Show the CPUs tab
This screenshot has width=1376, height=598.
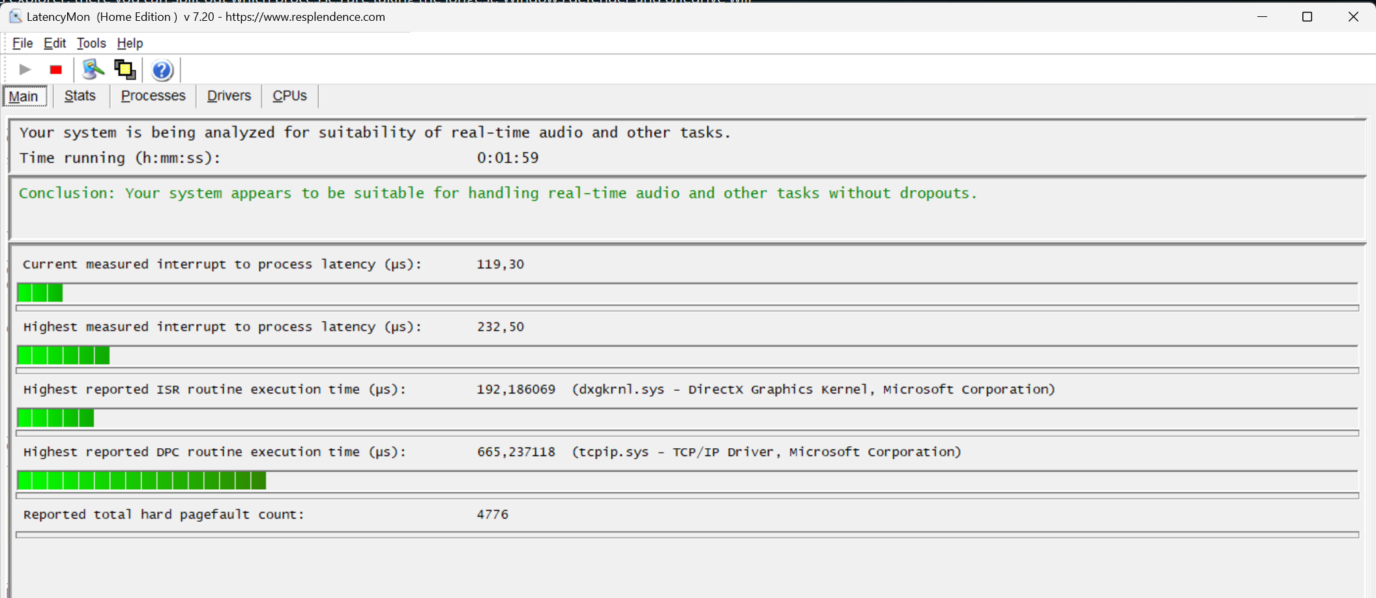pyautogui.click(x=289, y=96)
